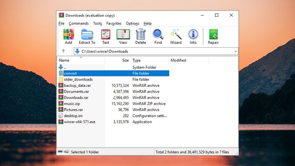Click 'Total 2 folders and 36,481,529 bytes' status

pos(192,152)
